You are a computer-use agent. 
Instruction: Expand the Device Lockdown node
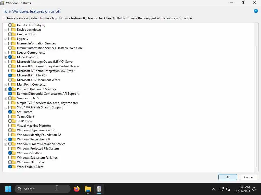click(6, 30)
